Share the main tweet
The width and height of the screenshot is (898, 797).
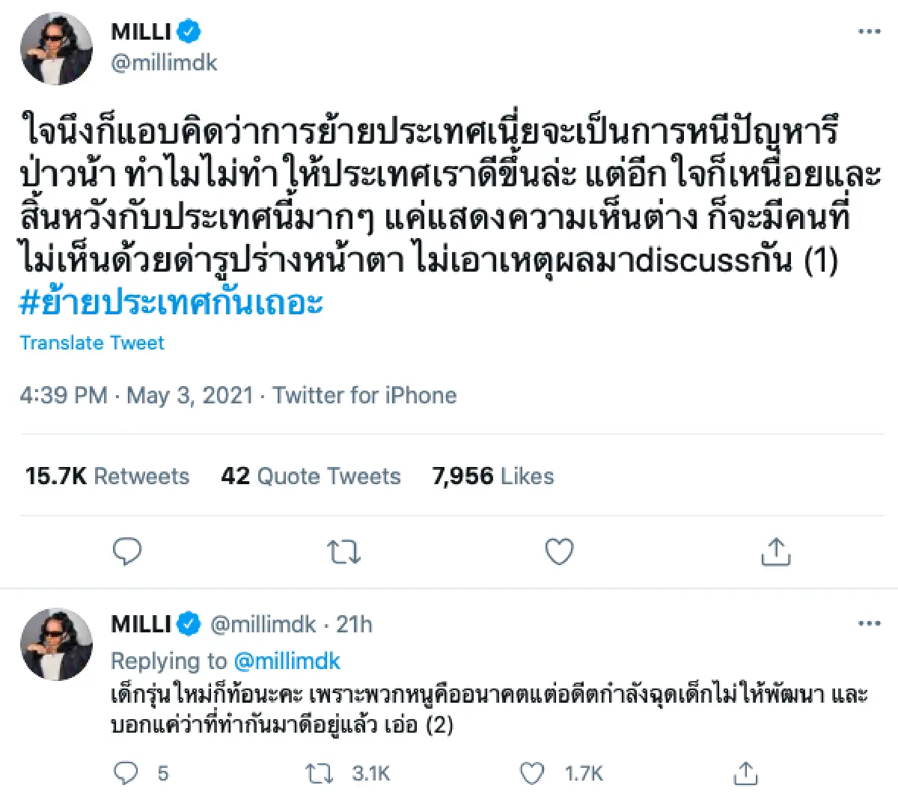[x=776, y=552]
